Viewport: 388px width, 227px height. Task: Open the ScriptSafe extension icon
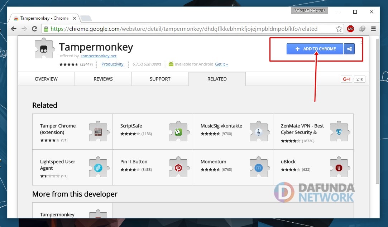pyautogui.click(x=178, y=132)
